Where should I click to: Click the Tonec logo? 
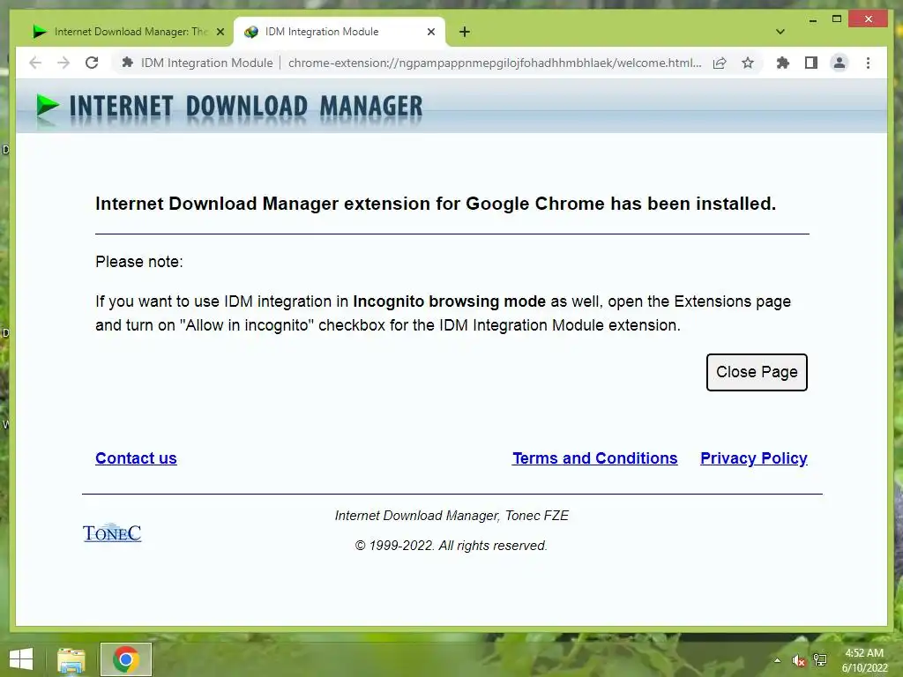112,533
